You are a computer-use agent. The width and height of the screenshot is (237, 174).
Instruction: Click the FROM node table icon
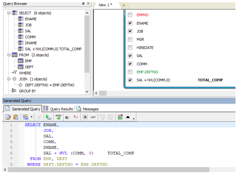pos(14,55)
